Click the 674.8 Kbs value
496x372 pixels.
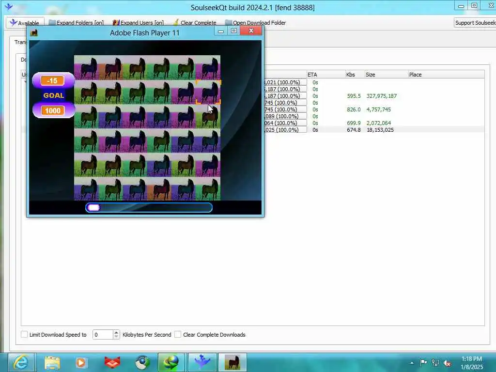coord(354,130)
